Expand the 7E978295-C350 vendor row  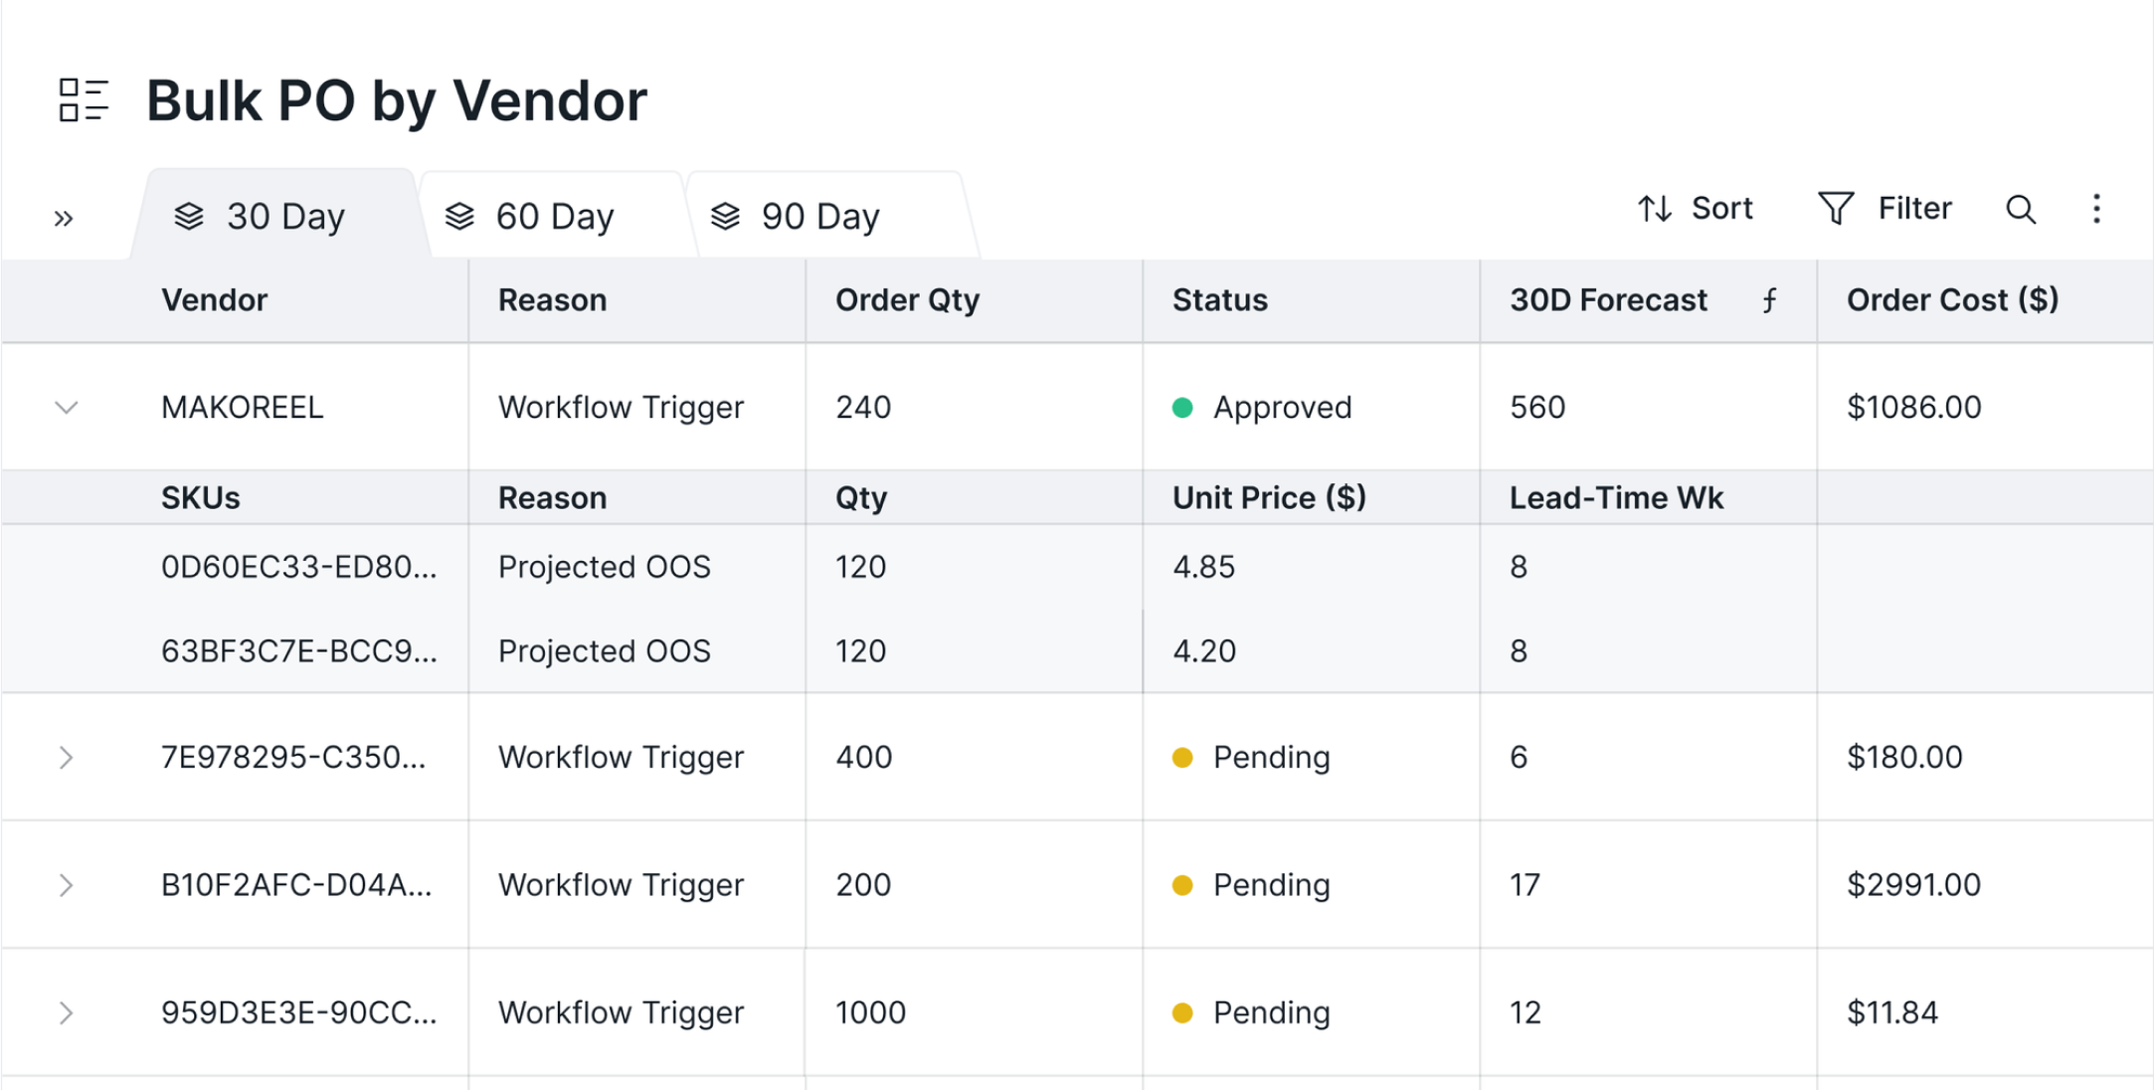[x=67, y=758]
